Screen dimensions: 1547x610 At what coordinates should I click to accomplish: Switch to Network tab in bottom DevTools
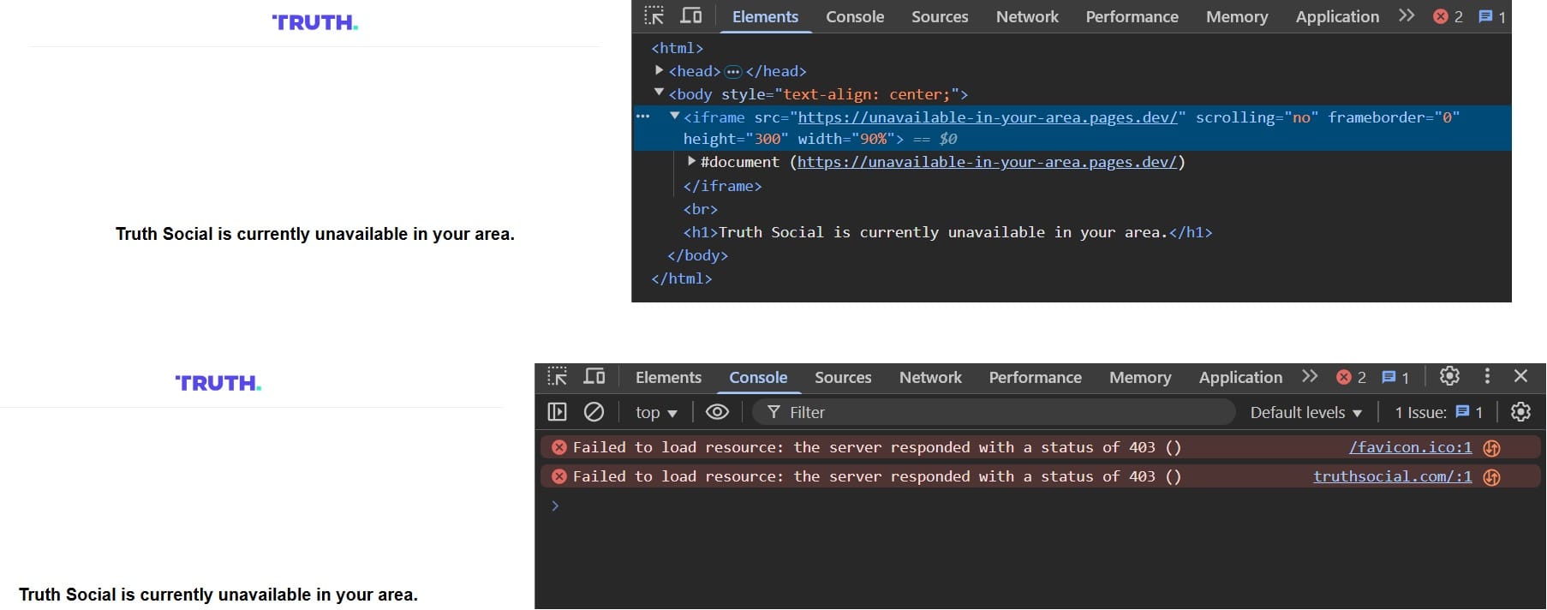930,378
